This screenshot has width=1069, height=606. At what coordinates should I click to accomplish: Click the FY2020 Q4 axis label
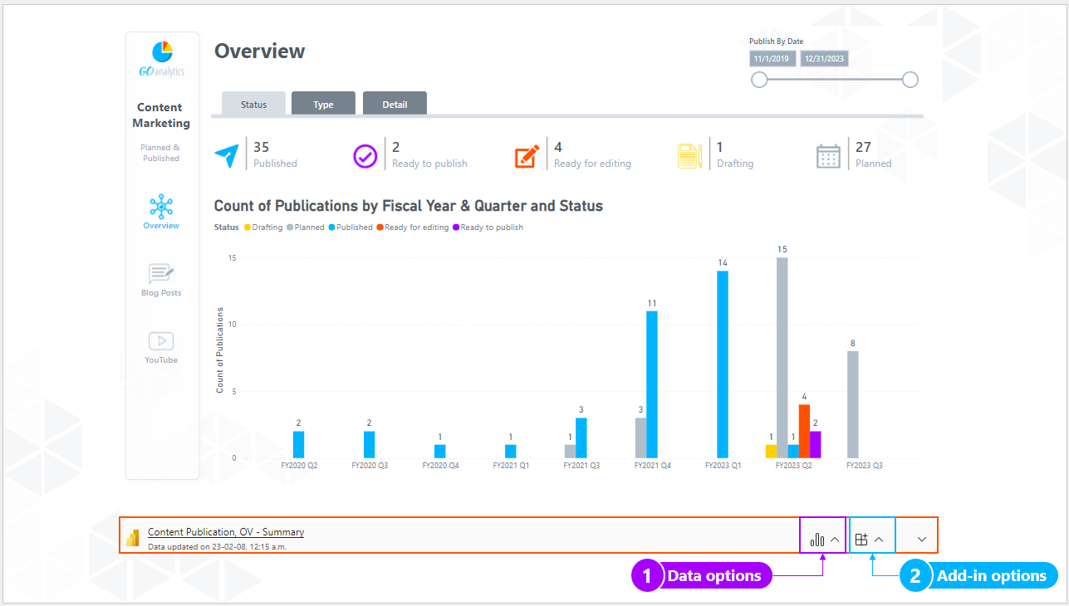(440, 466)
